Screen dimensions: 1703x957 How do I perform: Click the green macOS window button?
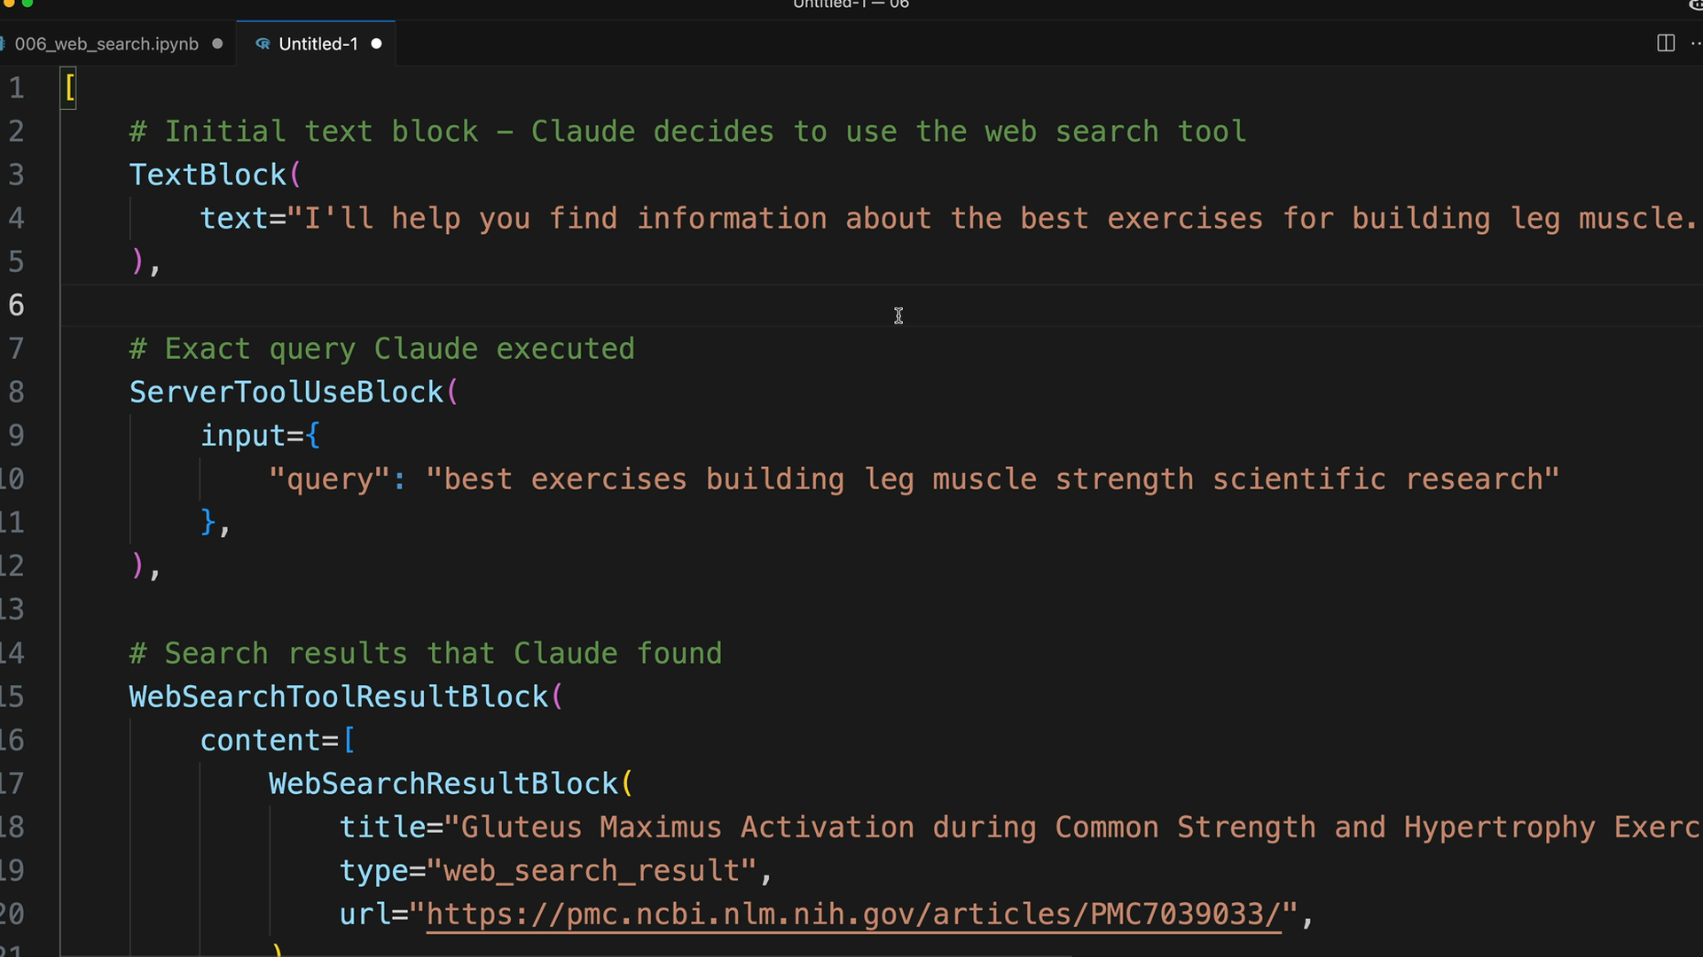pos(27,4)
